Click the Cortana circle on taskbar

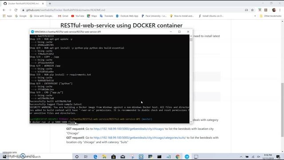77,157
